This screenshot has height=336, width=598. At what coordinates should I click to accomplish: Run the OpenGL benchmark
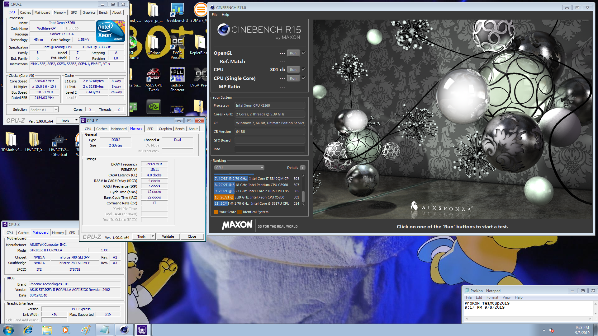click(x=293, y=53)
